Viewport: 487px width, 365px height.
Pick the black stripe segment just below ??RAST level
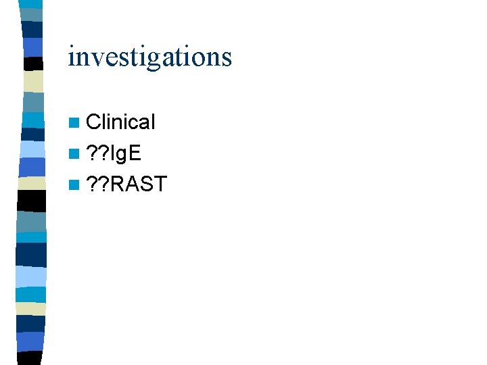coord(31,201)
